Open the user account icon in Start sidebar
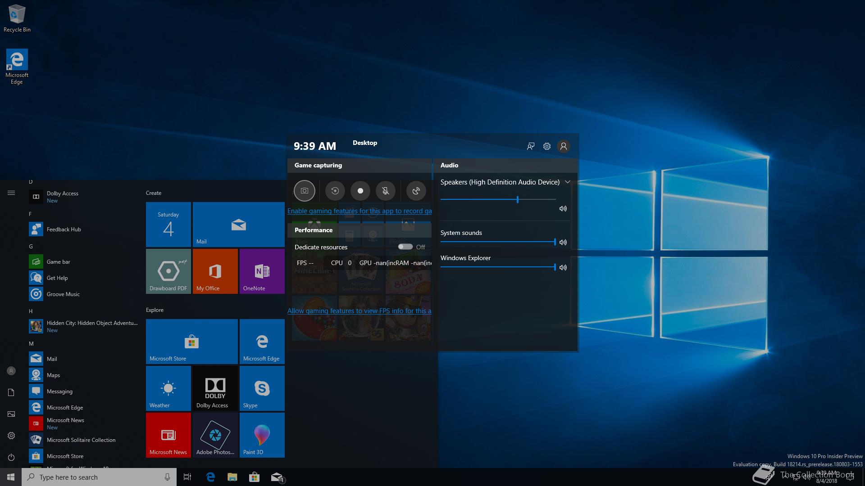This screenshot has width=865, height=486. [x=11, y=371]
